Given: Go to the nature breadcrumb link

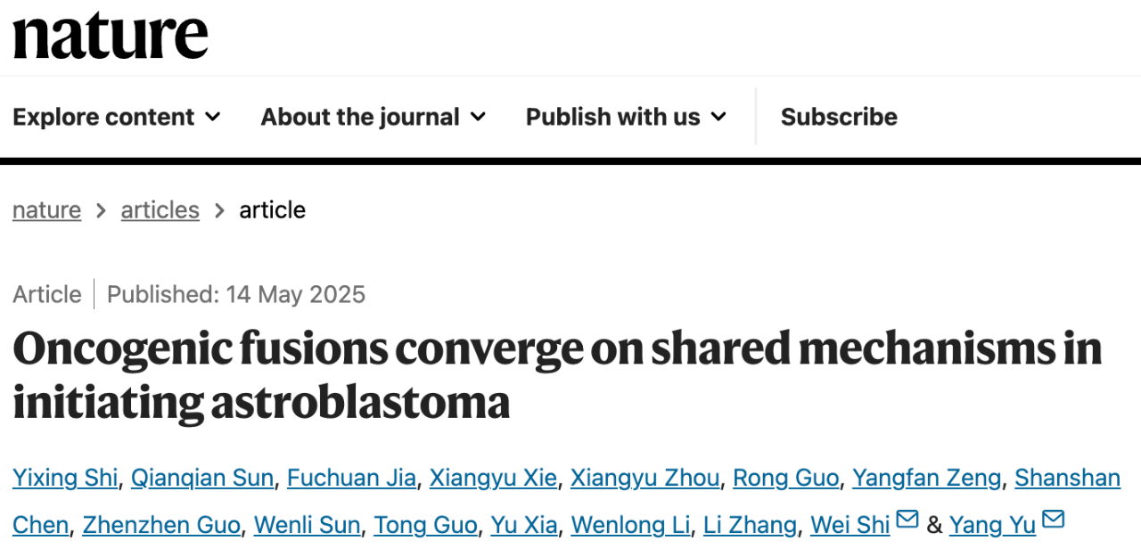Looking at the screenshot, I should click(x=46, y=210).
